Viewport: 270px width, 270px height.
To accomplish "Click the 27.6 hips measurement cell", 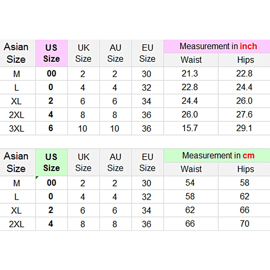I will (244, 114).
